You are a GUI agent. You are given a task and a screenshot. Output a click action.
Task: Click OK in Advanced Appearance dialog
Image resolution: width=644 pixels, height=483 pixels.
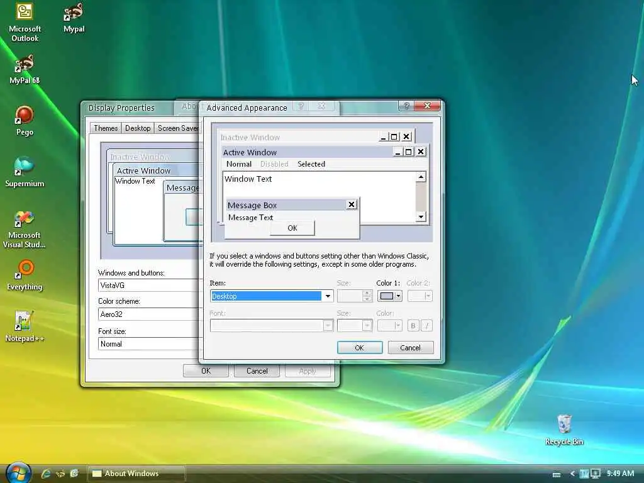click(360, 347)
